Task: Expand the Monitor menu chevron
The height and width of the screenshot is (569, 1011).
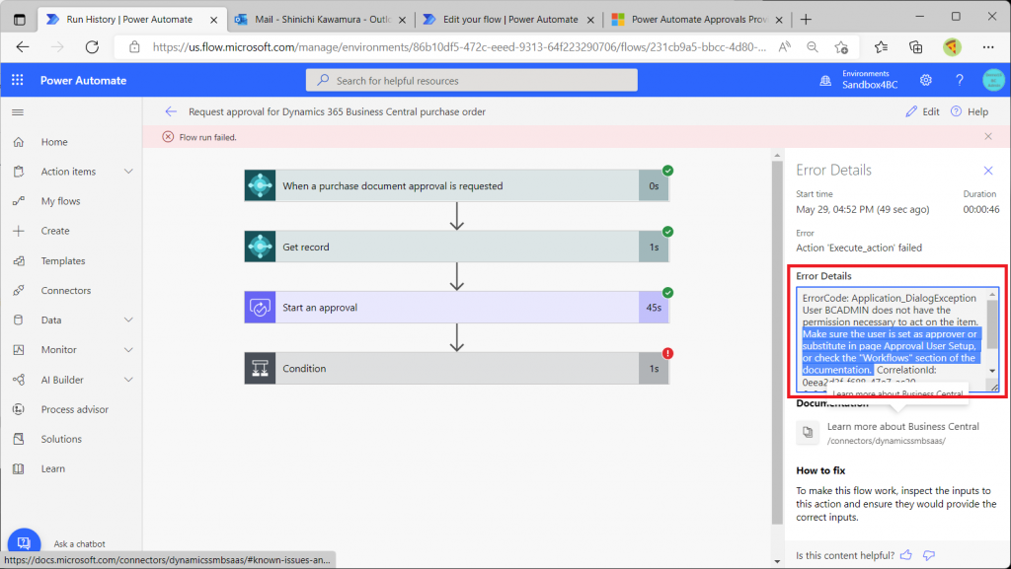Action: point(128,349)
